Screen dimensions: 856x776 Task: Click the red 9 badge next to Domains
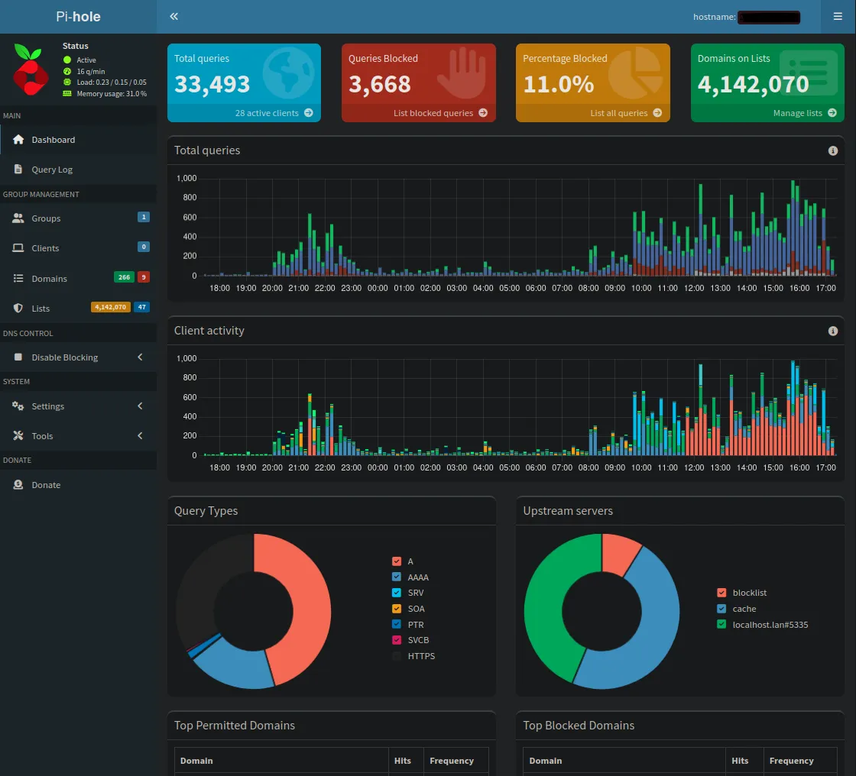[x=144, y=277]
